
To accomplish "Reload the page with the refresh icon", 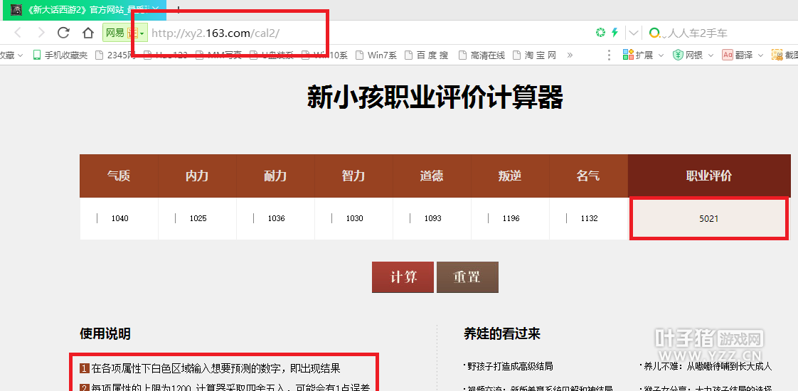I will 63,33.
